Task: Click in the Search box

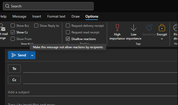Action: tap(48, 6)
